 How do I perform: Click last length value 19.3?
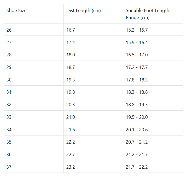(71, 80)
